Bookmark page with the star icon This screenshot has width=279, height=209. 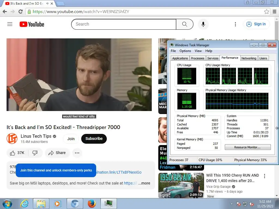click(266, 11)
